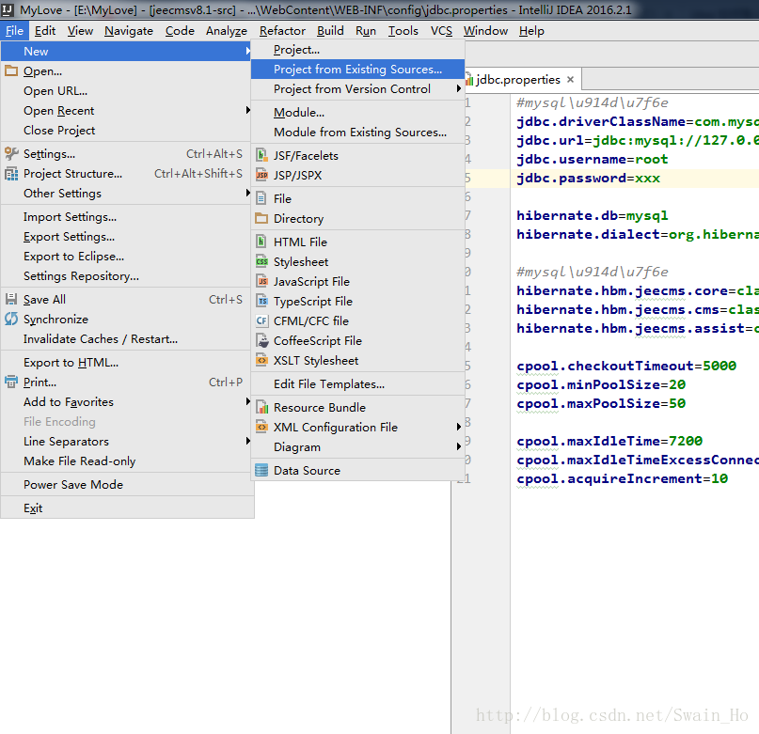Screen dimensions: 759x734
Task: Choose Exit from File menu
Action: (x=126, y=508)
